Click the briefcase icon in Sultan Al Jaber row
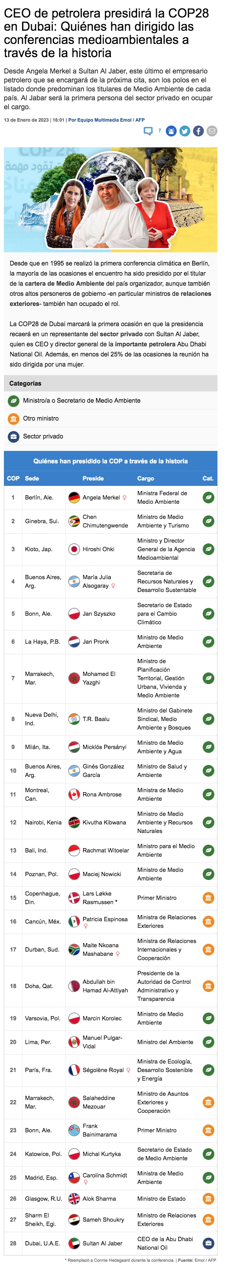This screenshot has width=226, height=1273. pos(209,1243)
